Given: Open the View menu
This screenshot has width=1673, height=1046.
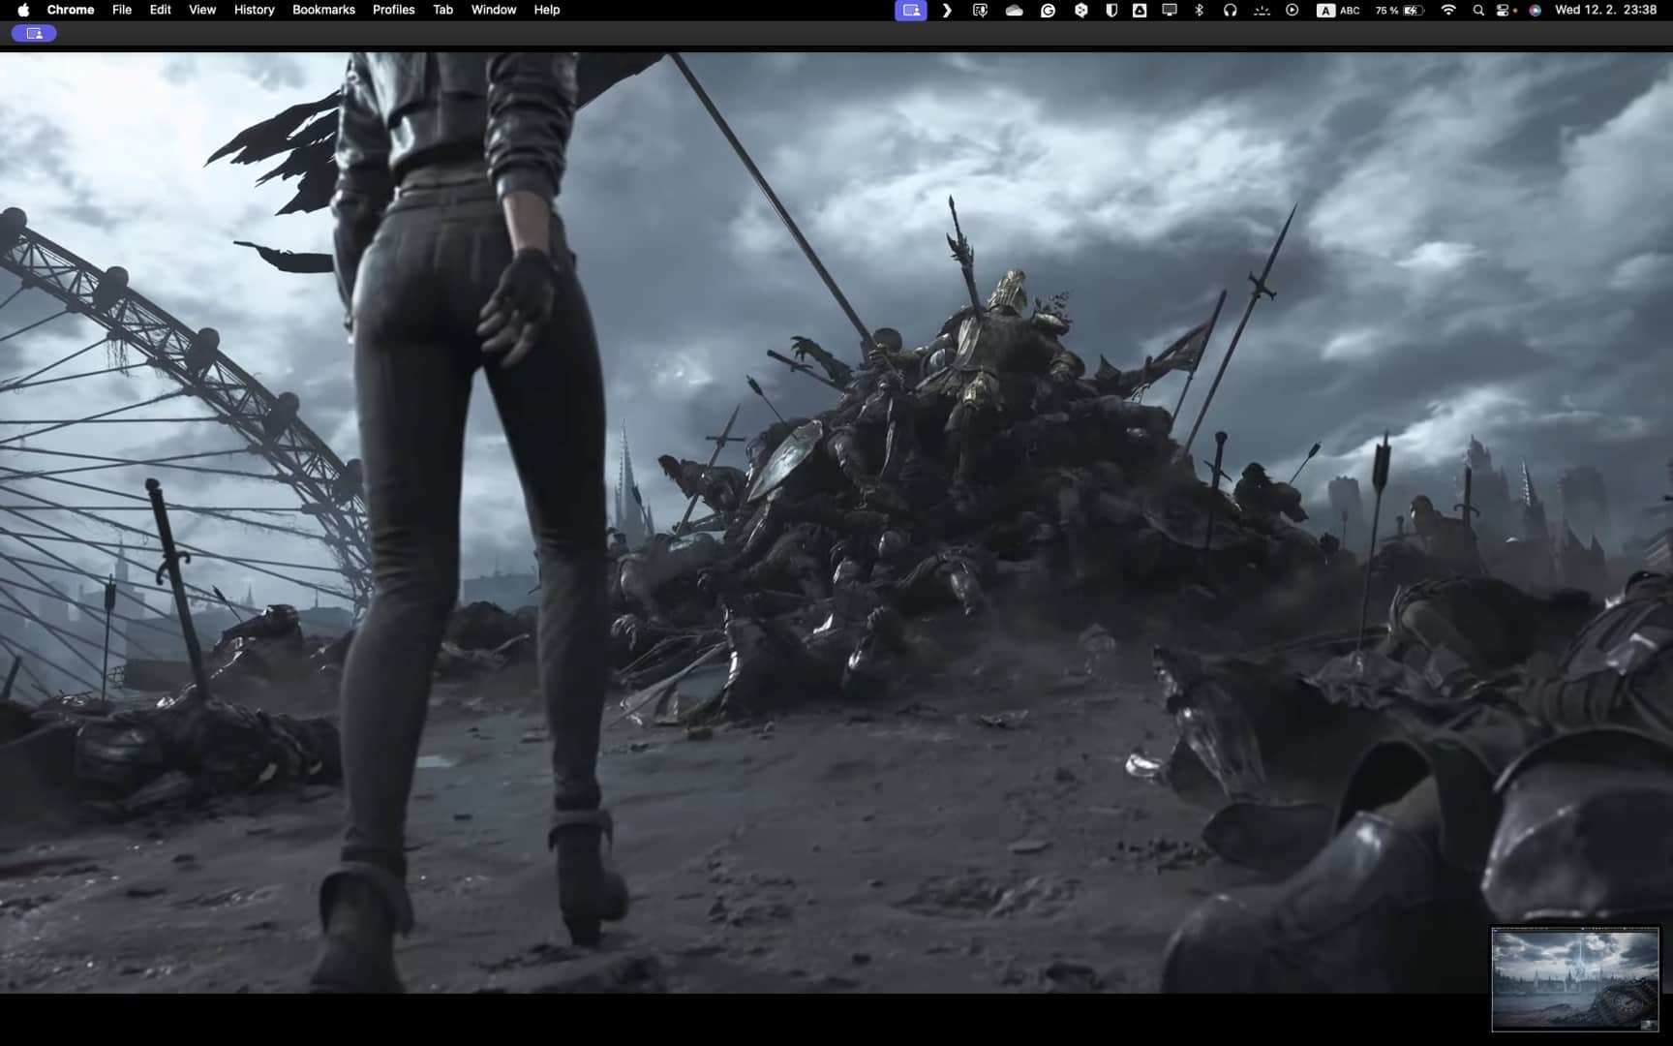Looking at the screenshot, I should pos(202,10).
